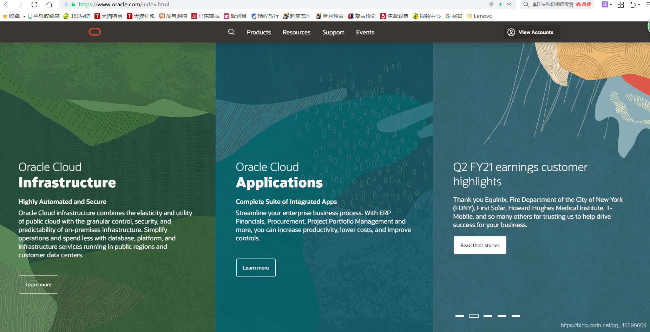Open the 淘宝购物 bookmark

[x=173, y=16]
